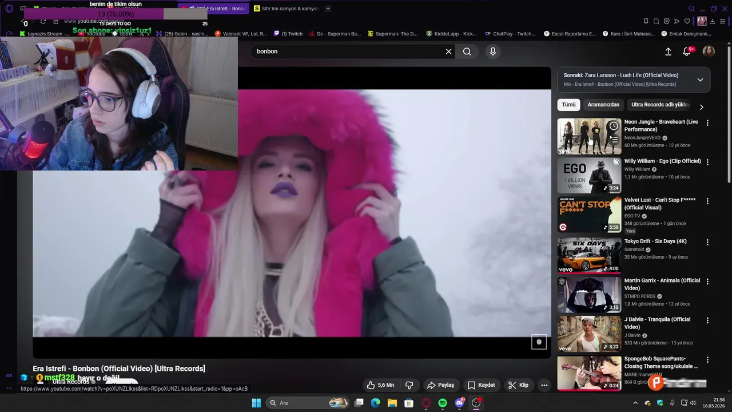Open File Explorer from the taskbar

click(x=392, y=403)
